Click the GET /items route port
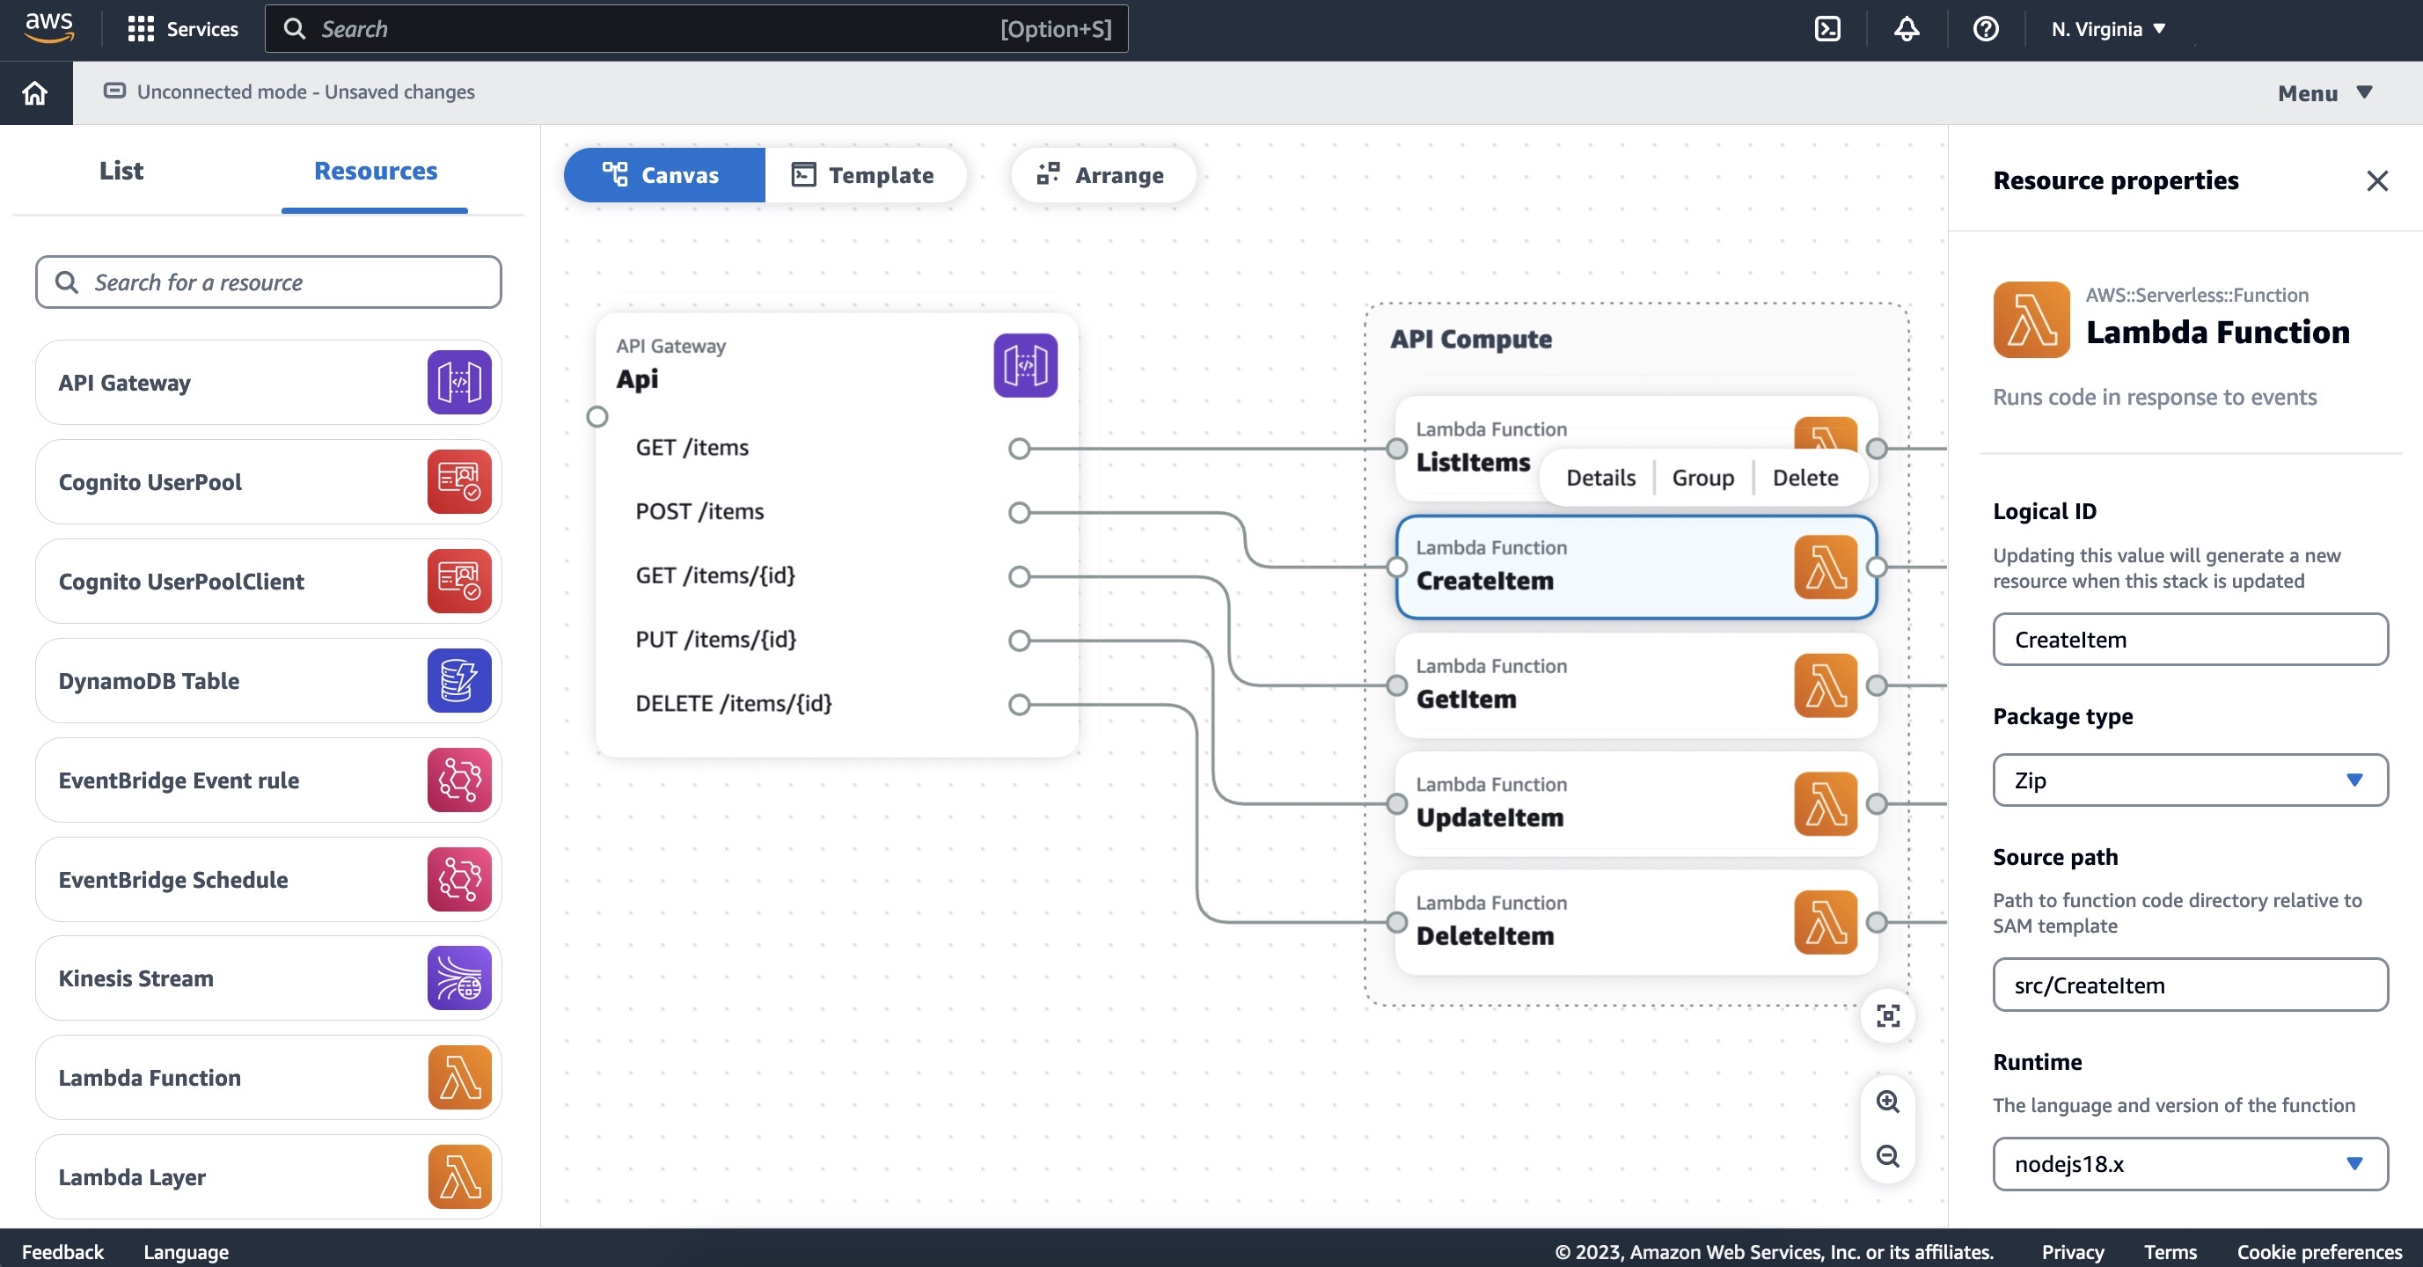 pyautogui.click(x=1019, y=449)
